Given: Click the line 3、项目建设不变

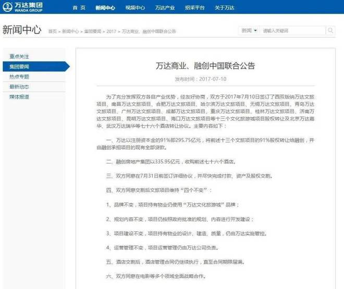Looking at the screenshot, I should (x=187, y=233).
